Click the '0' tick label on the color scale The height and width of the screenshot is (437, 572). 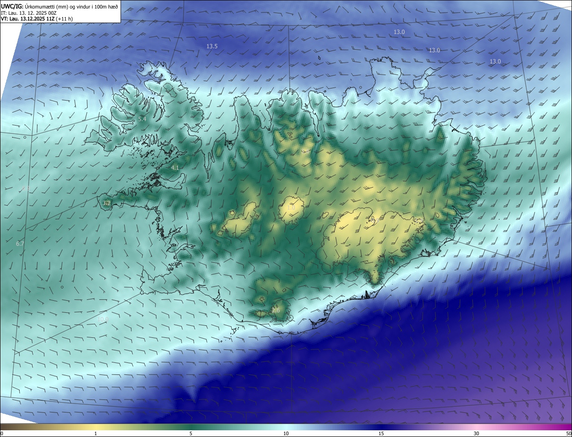pos(1,433)
